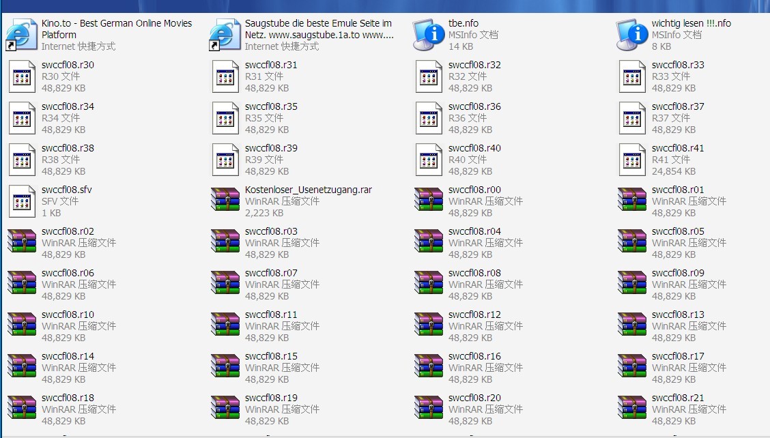770x438 pixels.
Task: Click the tbe.nfo MSInfo icon
Action: (x=429, y=35)
